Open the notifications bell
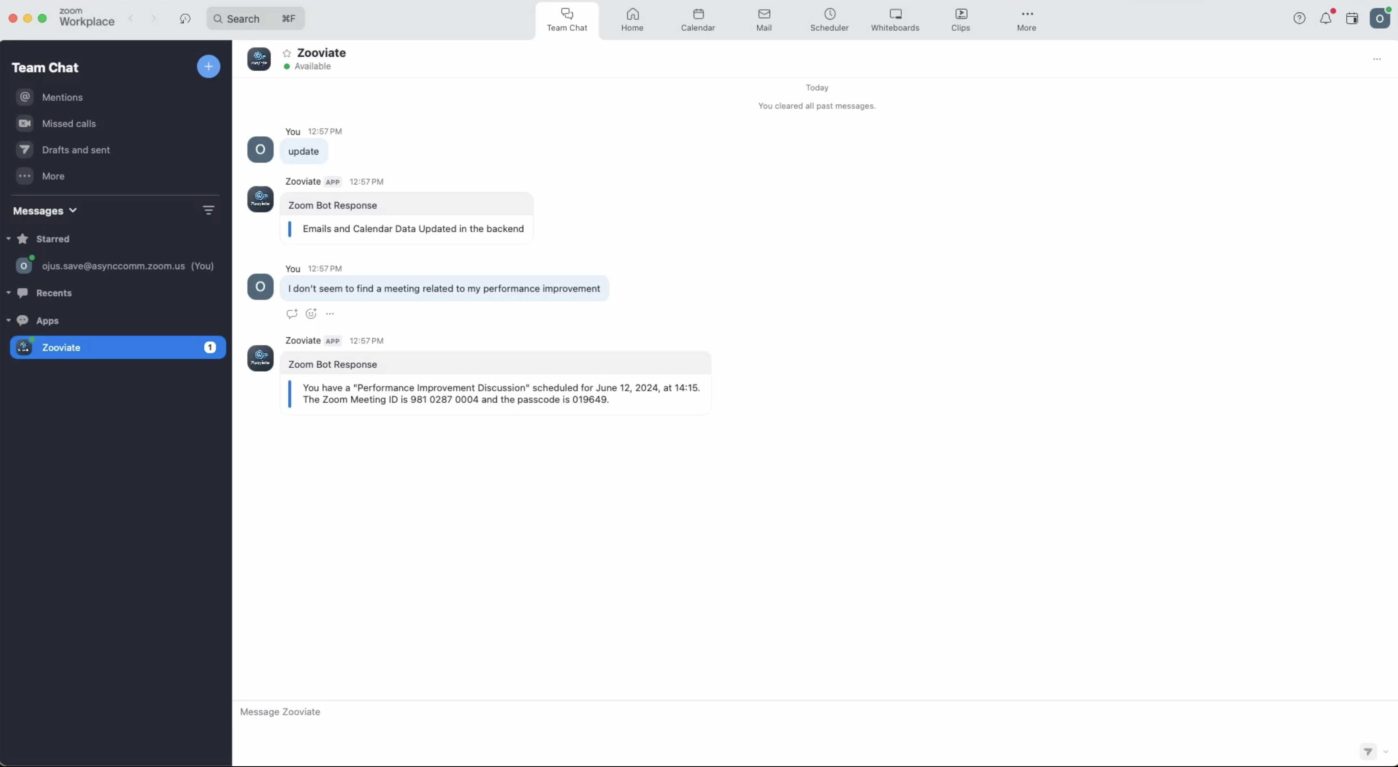This screenshot has width=1398, height=767. coord(1326,18)
